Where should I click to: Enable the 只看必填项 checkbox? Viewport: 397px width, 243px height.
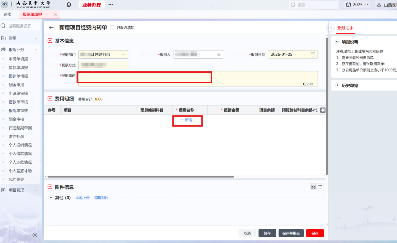[x=112, y=28]
